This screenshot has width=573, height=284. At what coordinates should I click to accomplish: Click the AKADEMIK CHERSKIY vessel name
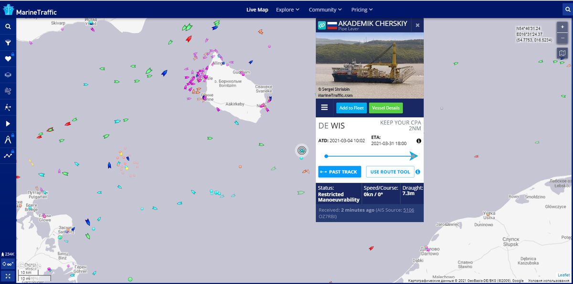pyautogui.click(x=373, y=23)
